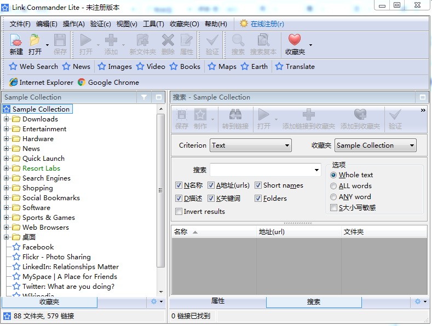Enable the Invert results checkbox

[178, 212]
